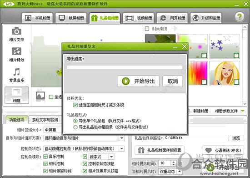Click the 相片文件 camera icon

(16, 31)
